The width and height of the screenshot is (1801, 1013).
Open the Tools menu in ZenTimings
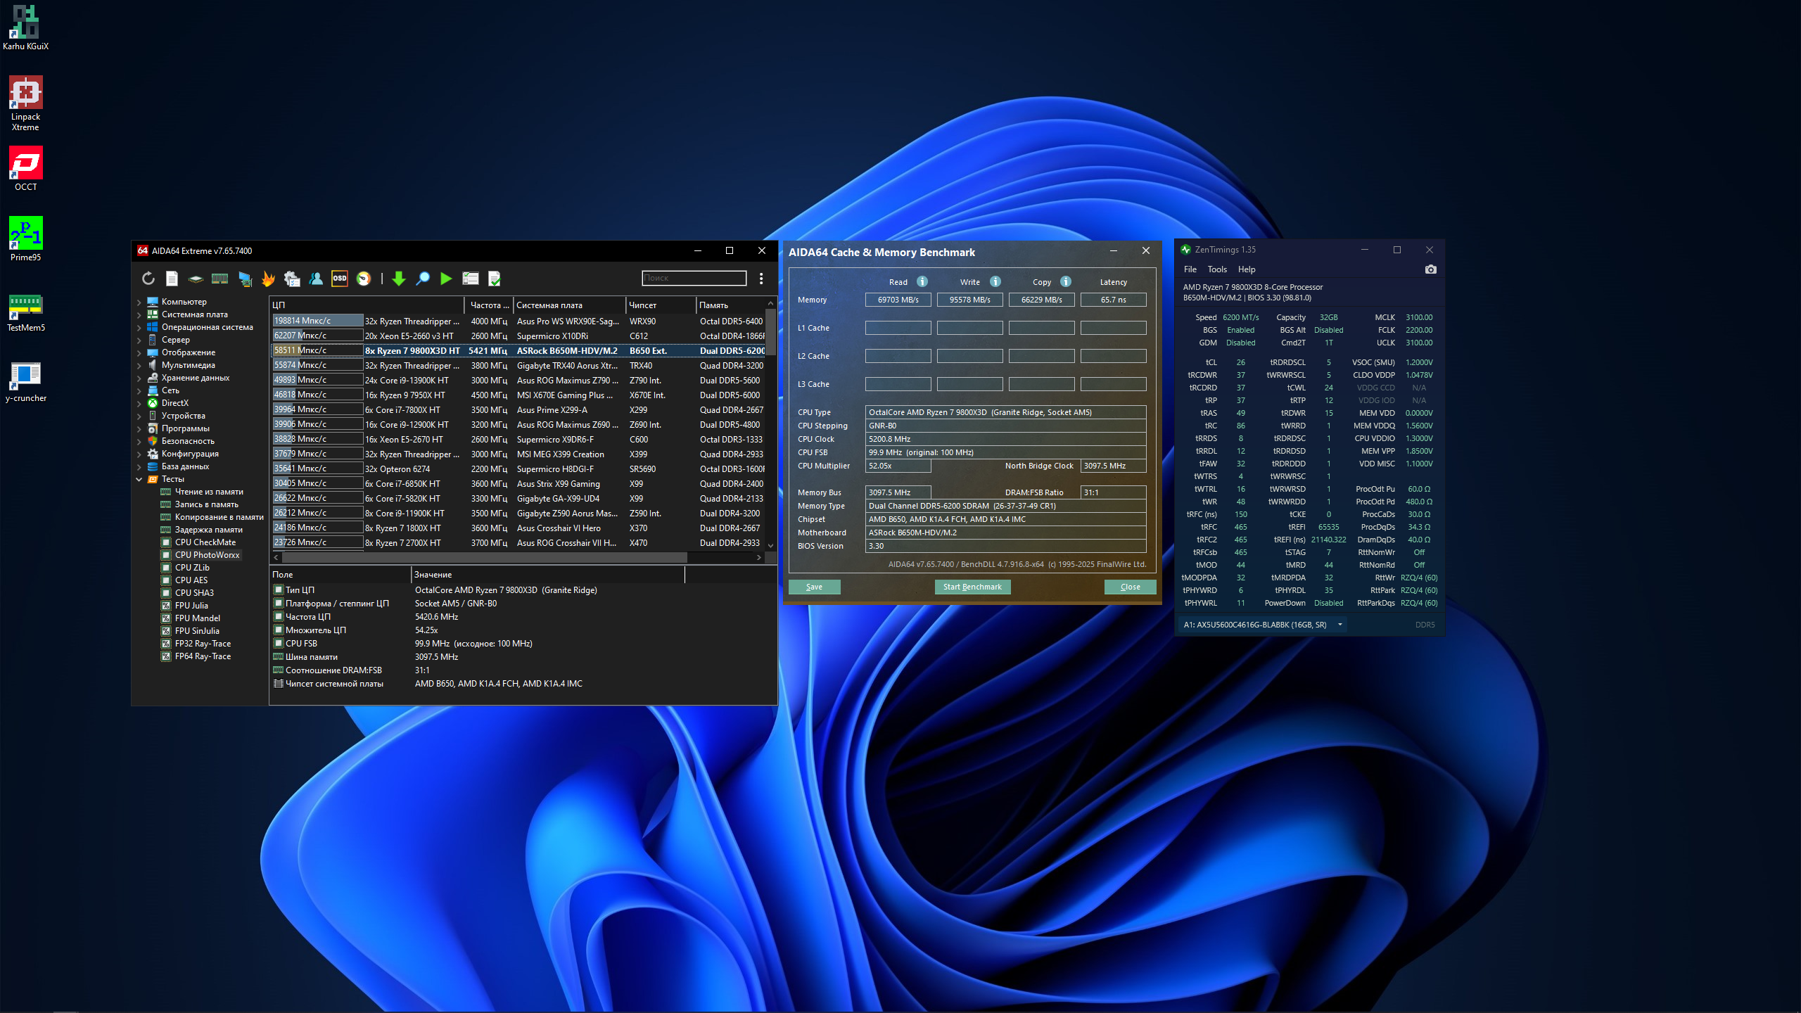coord(1216,269)
